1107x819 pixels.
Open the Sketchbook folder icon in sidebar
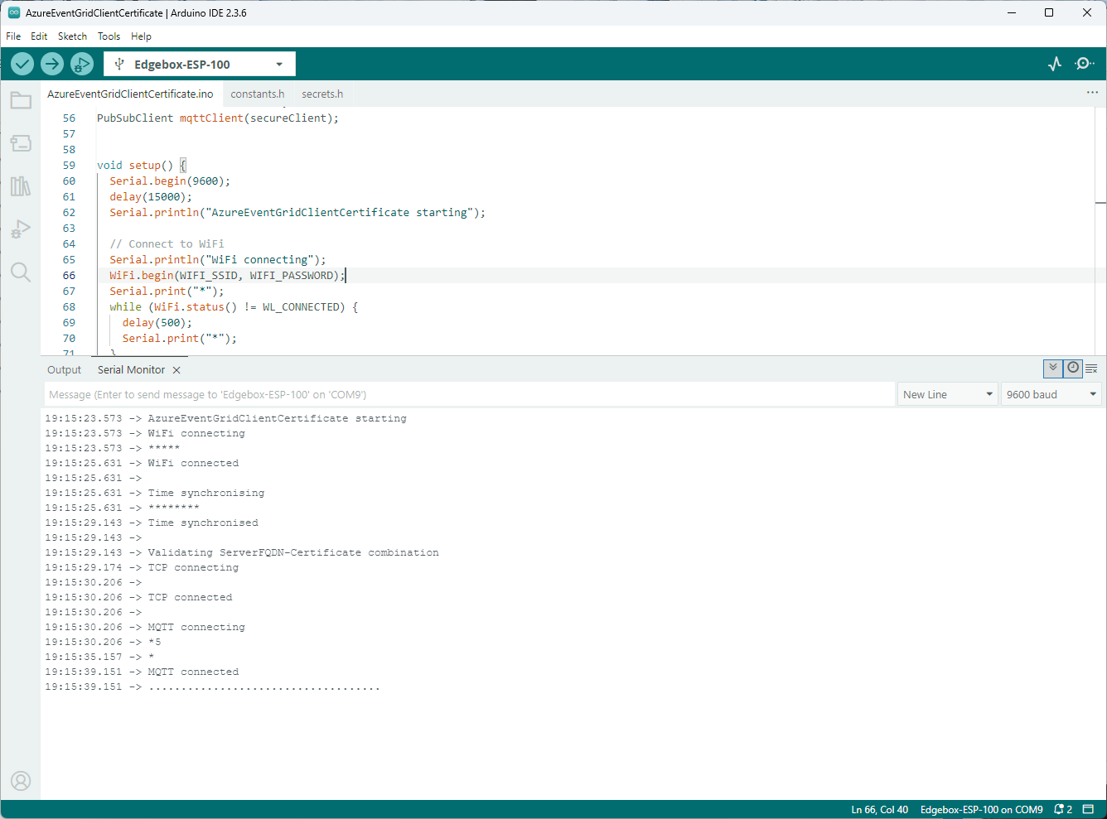pyautogui.click(x=21, y=101)
